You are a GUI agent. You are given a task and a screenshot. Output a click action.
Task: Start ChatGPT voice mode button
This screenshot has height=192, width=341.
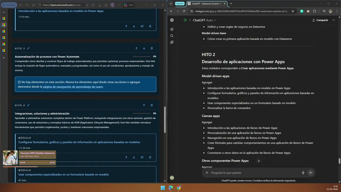click(x=310, y=173)
